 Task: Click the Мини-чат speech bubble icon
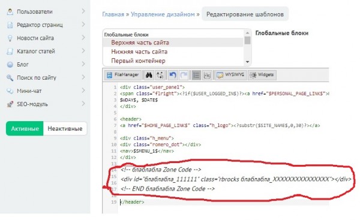(x=10, y=91)
